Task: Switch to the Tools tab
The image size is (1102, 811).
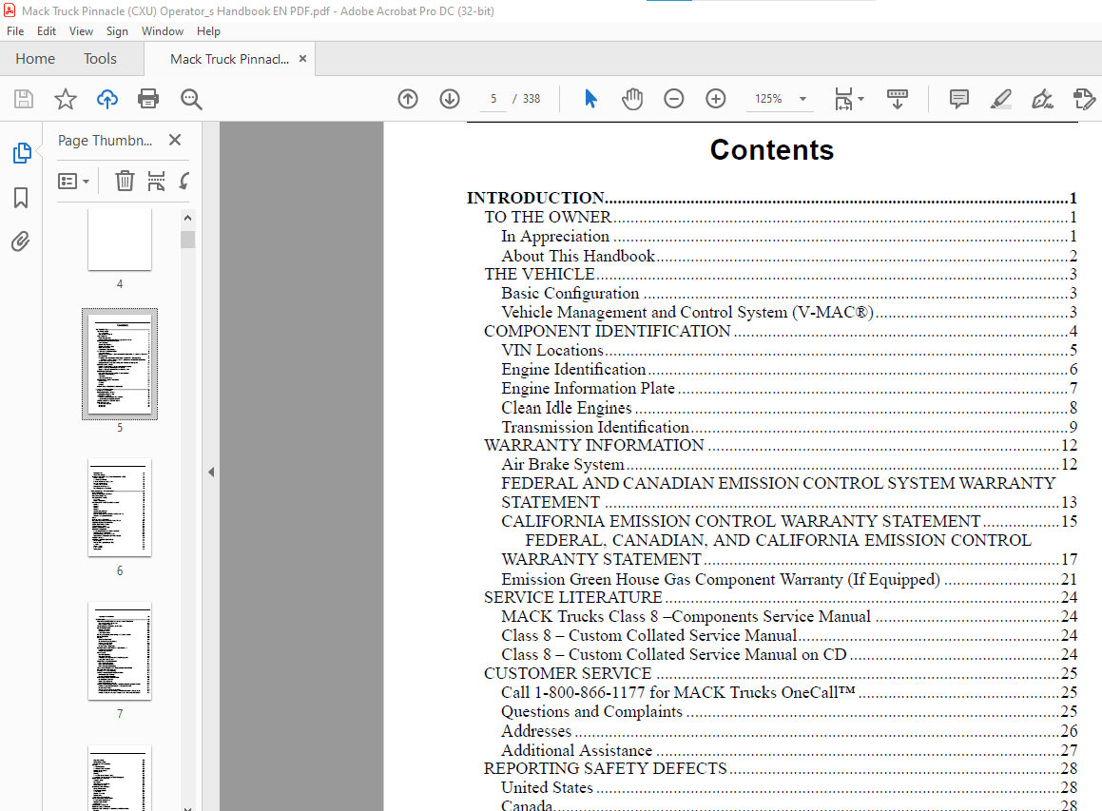Action: coord(100,59)
